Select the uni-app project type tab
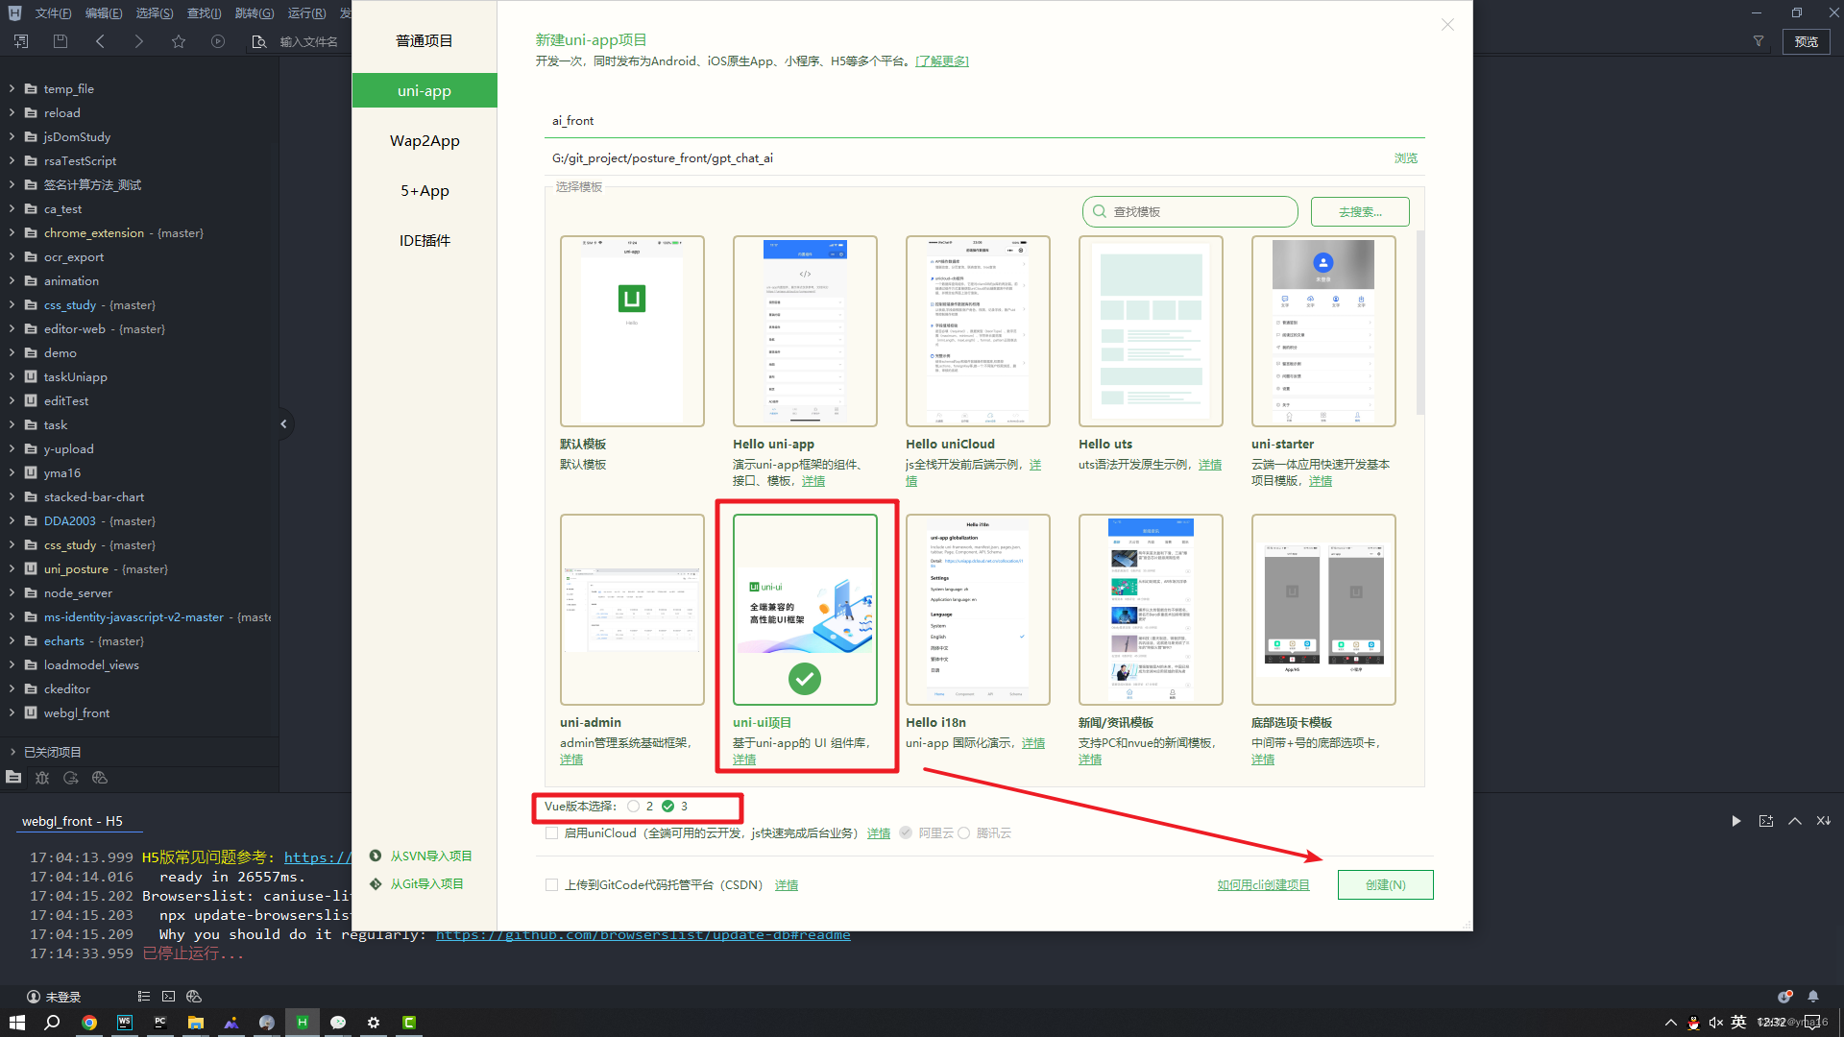 [425, 90]
